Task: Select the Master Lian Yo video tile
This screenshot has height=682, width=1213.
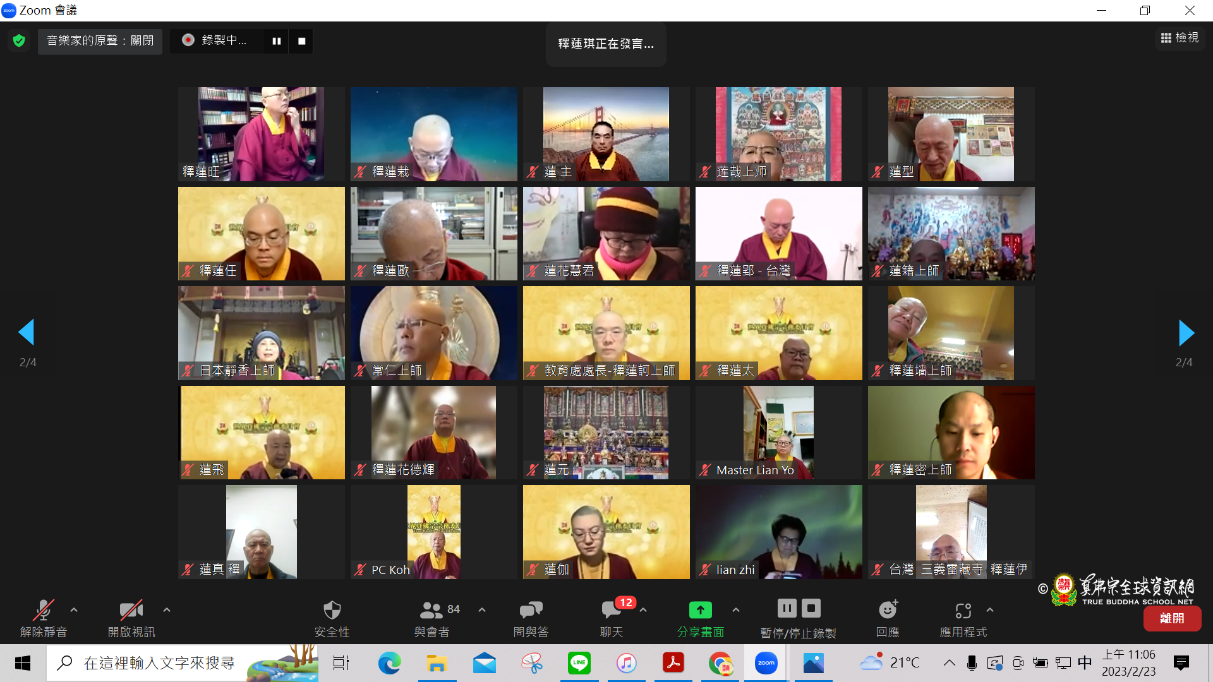Action: pos(778,433)
